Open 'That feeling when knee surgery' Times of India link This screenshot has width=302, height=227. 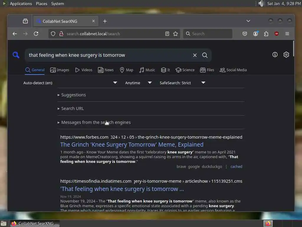coord(122,189)
